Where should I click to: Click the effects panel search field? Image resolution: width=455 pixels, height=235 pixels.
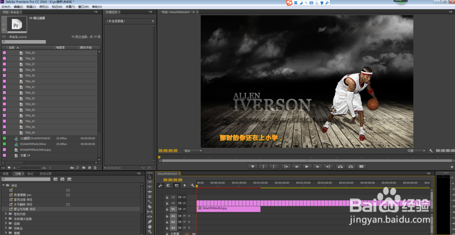click(26, 179)
